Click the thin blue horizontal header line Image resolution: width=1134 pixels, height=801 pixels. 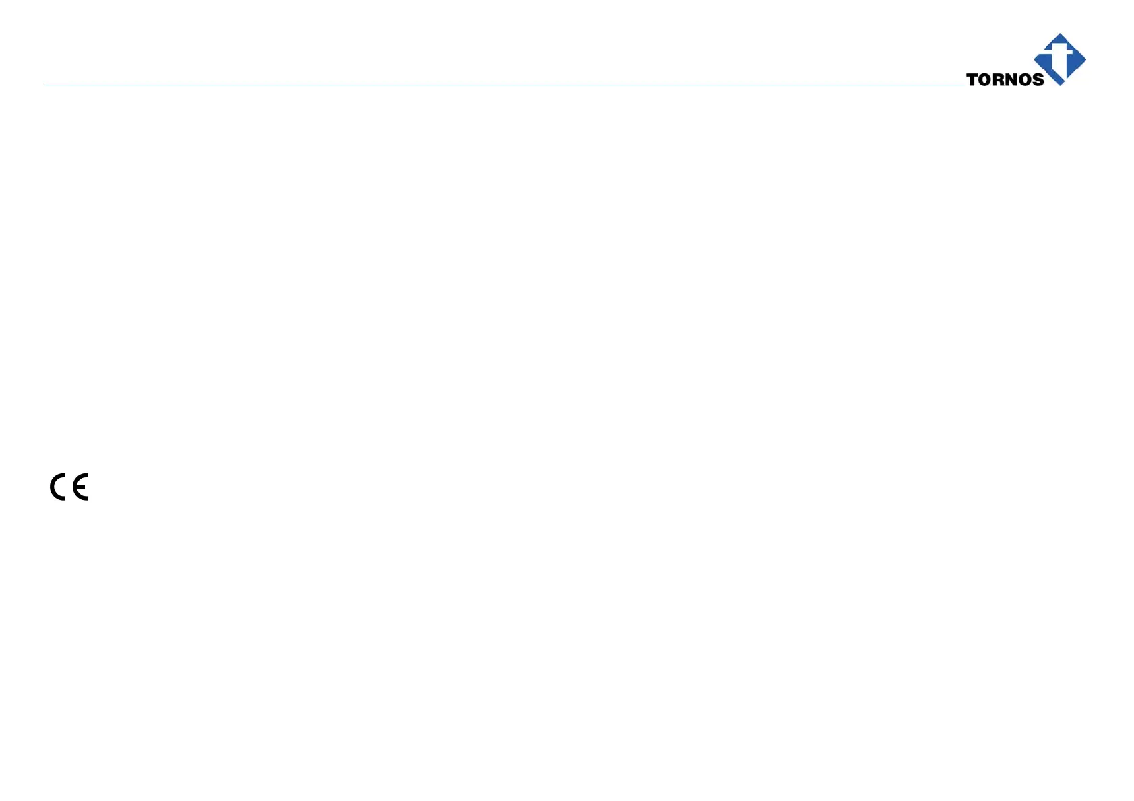[x=472, y=85]
